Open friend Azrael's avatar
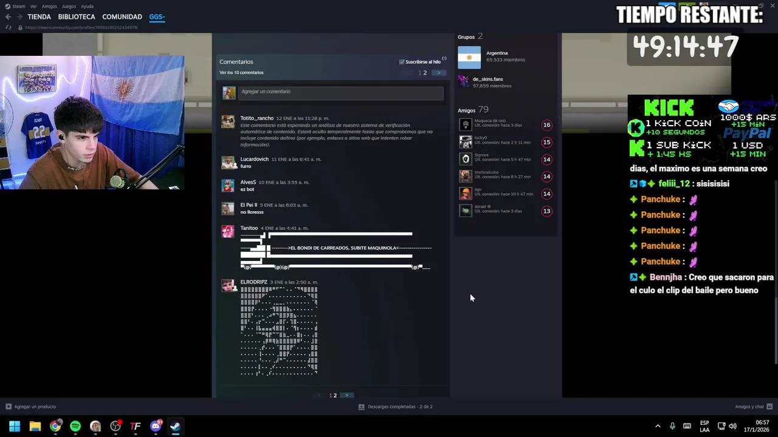This screenshot has height=437, width=778. 466,211
